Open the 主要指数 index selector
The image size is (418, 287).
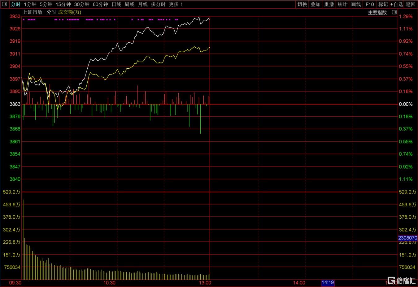tap(377, 13)
